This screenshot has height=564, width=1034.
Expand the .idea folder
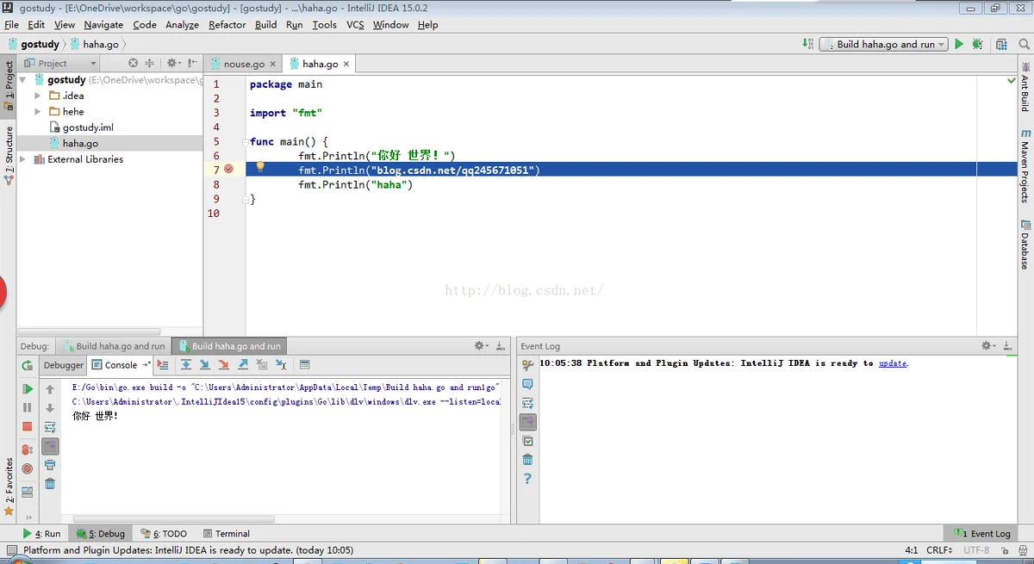tap(37, 96)
